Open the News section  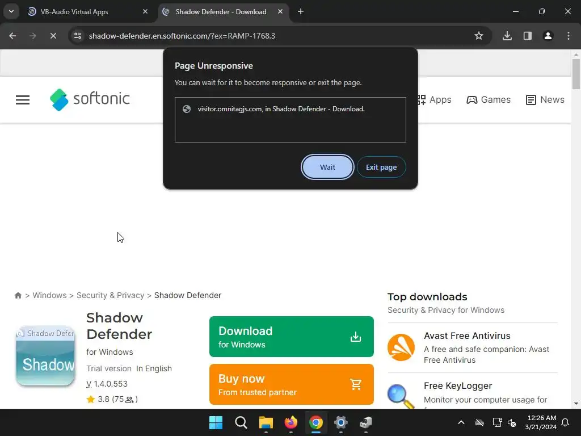[x=545, y=100]
